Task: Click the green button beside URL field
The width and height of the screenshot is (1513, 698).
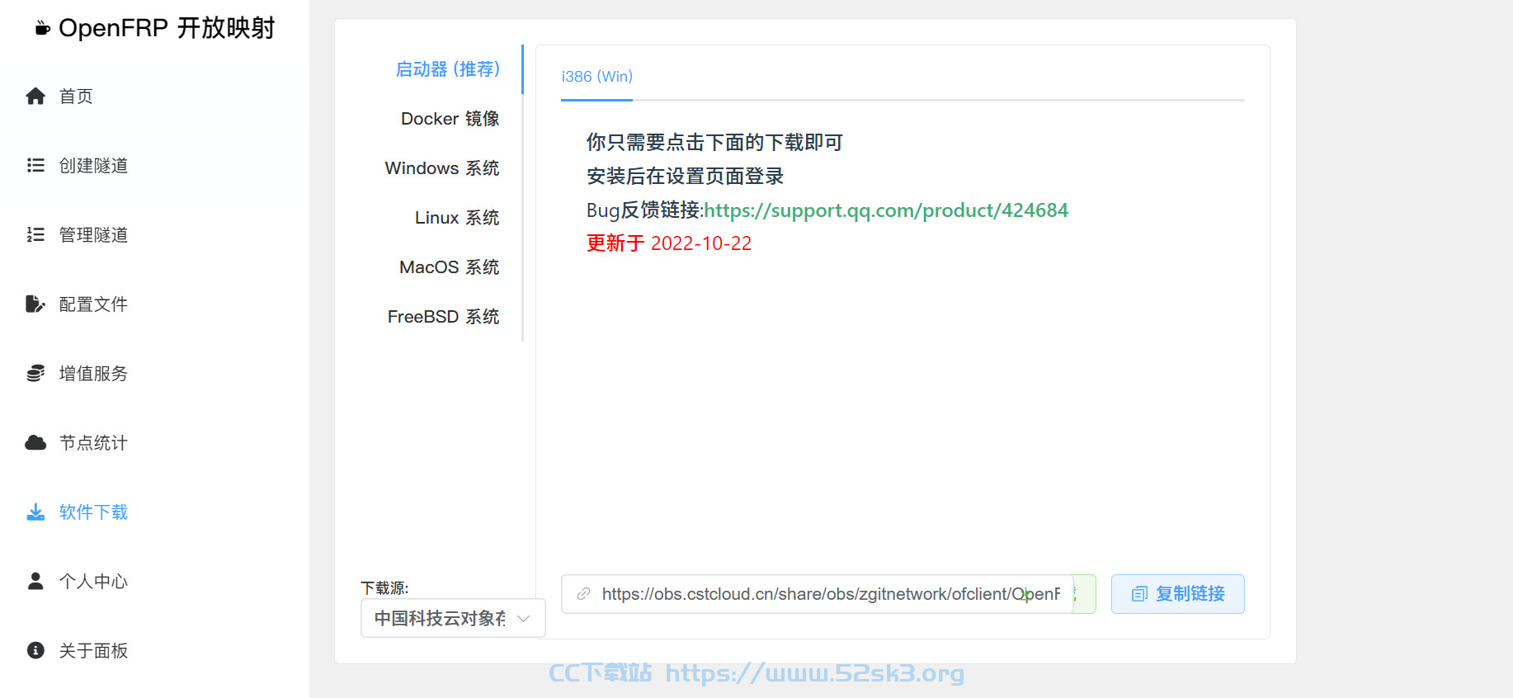Action: point(1085,594)
